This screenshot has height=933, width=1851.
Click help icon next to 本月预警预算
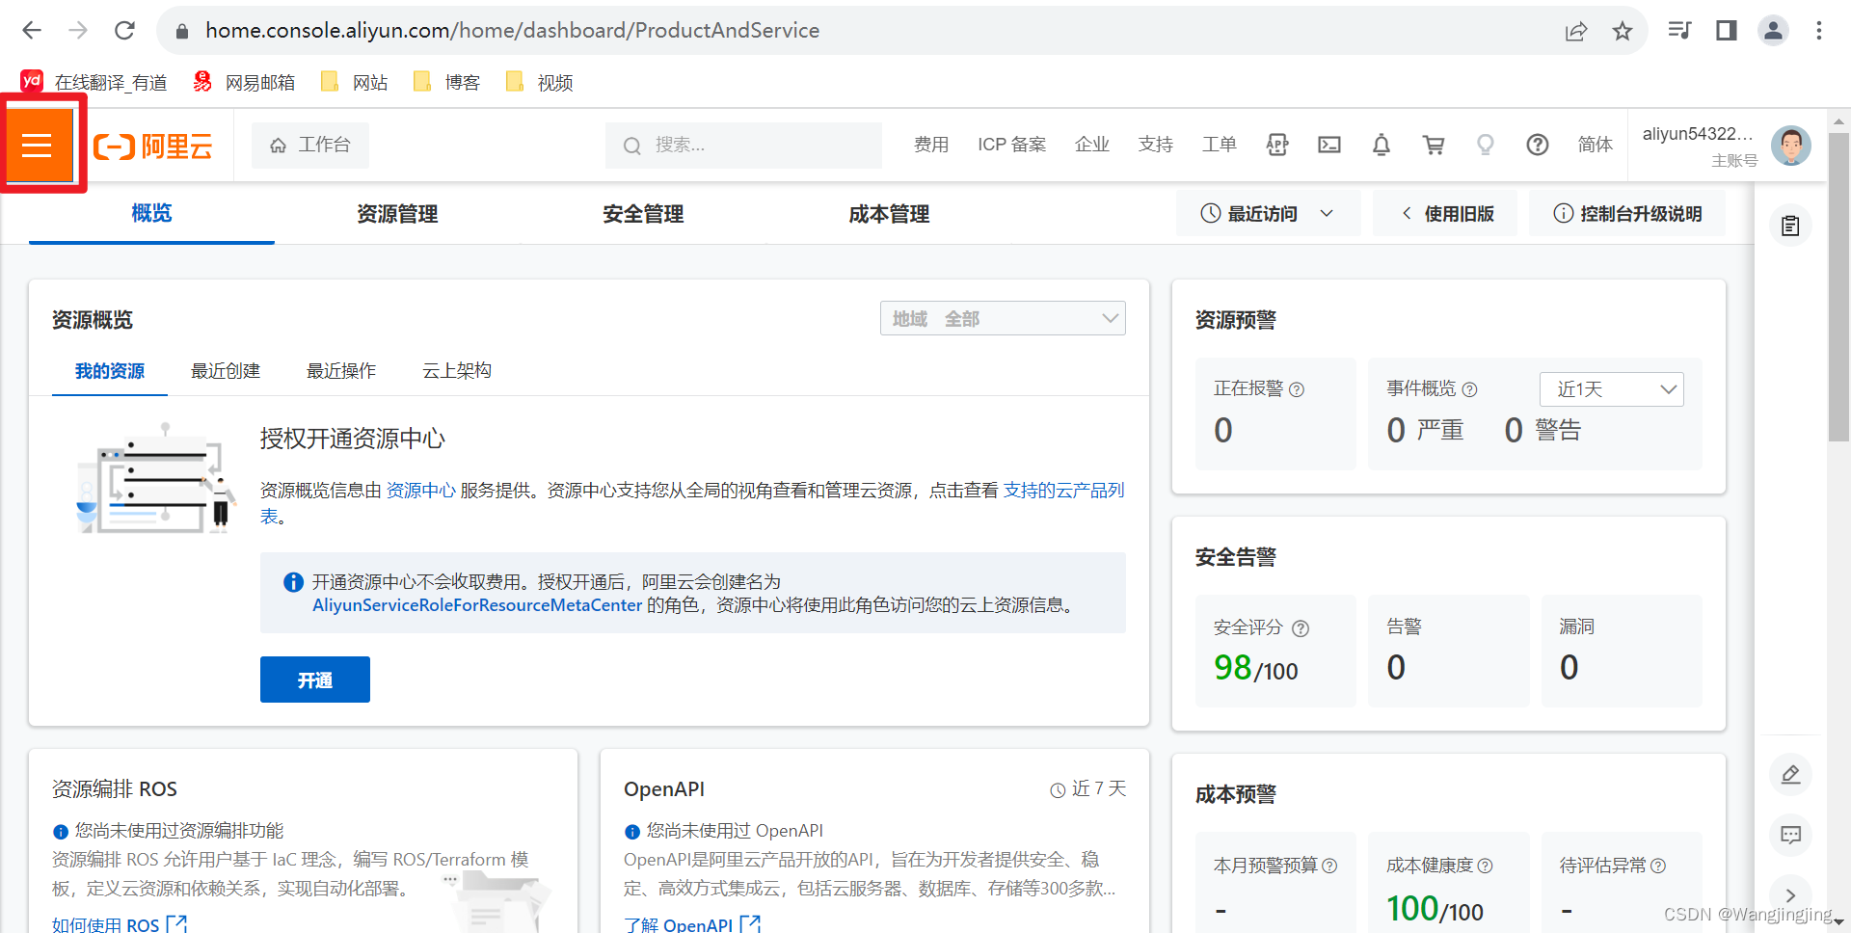click(1329, 866)
